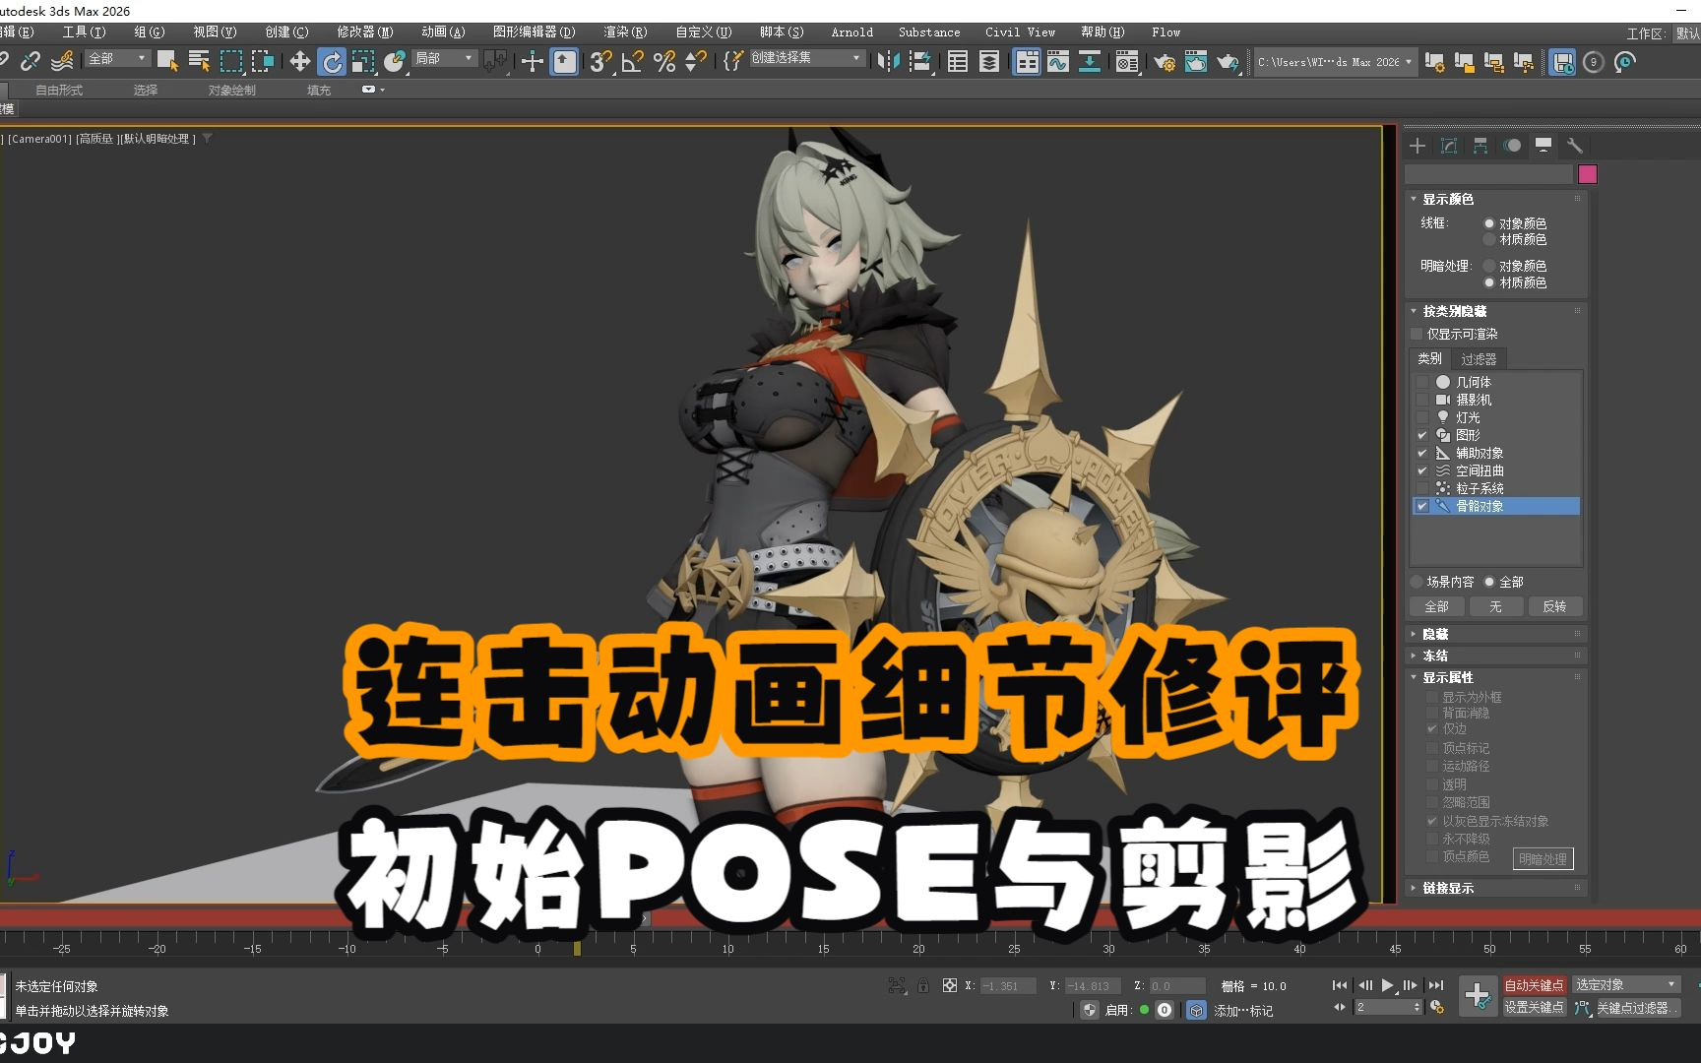Open the Select by Name list
This screenshot has height=1063, width=1701.
pyautogui.click(x=199, y=62)
